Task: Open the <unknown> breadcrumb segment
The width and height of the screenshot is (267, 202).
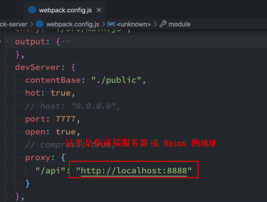Action: click(x=134, y=24)
